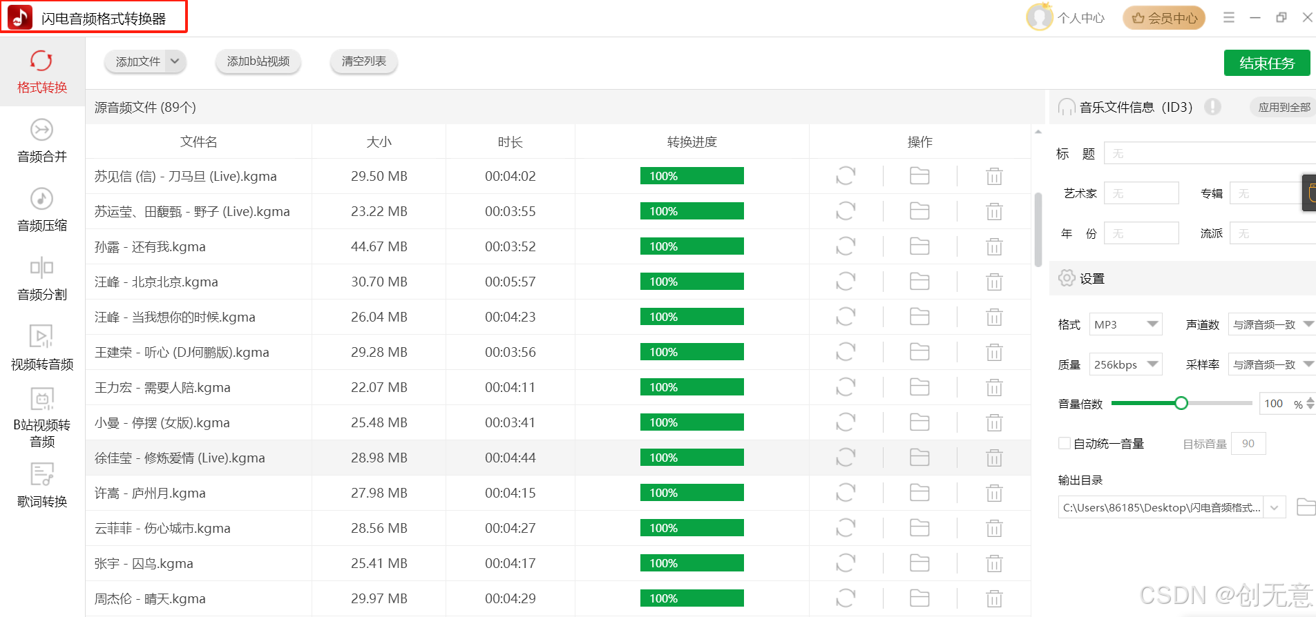The height and width of the screenshot is (617, 1316).
Task: Switch to 音频合并 in sidebar
Action: click(x=42, y=141)
